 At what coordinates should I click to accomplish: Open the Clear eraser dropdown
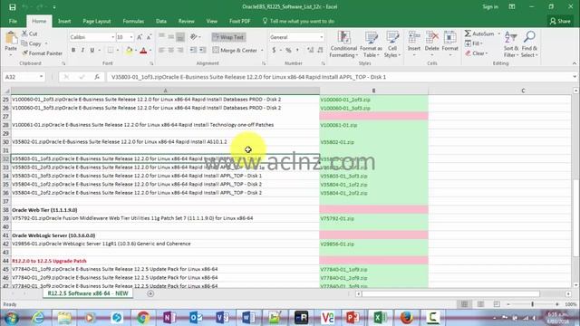click(477, 53)
